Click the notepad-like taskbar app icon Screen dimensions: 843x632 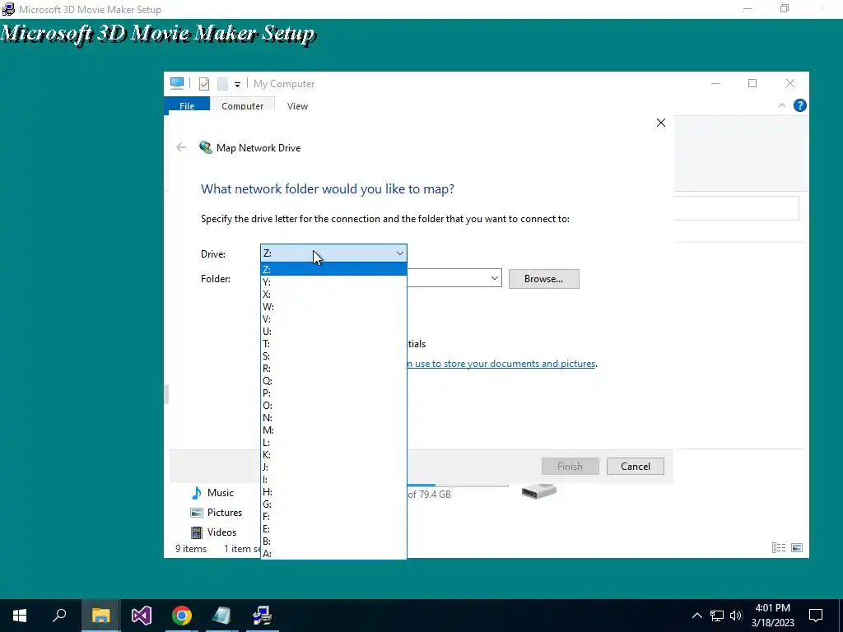pyautogui.click(x=221, y=616)
